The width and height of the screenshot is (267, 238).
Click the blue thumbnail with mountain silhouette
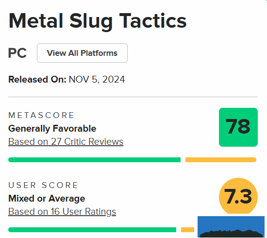click(231, 227)
